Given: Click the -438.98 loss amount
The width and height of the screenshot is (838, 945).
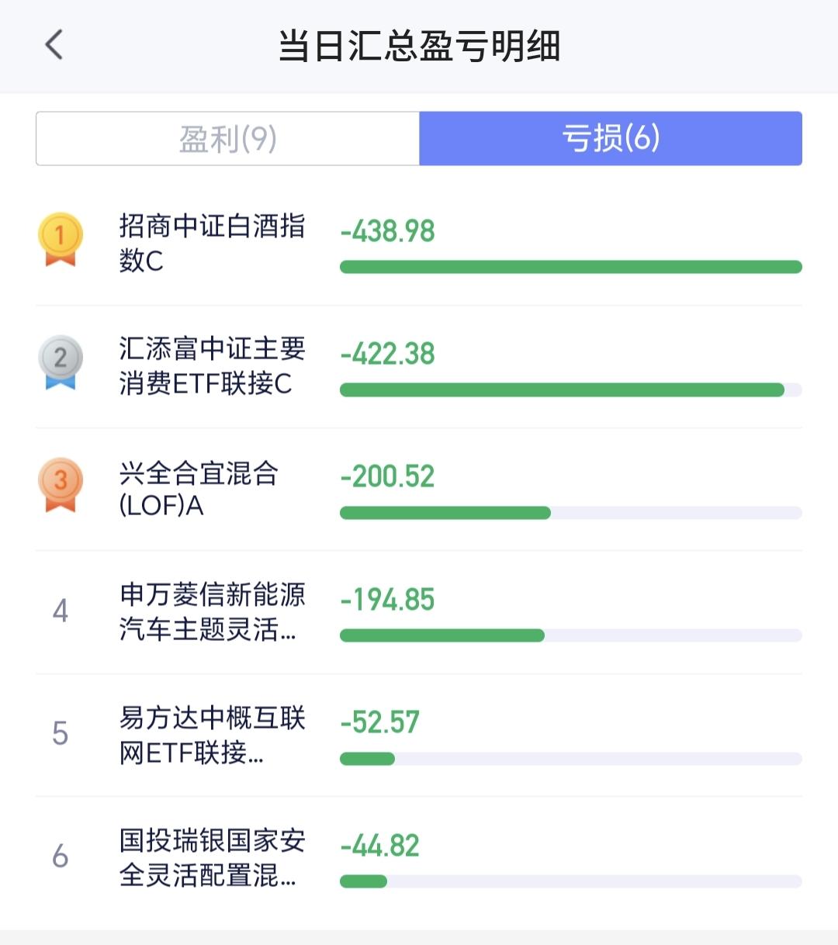Looking at the screenshot, I should [387, 231].
